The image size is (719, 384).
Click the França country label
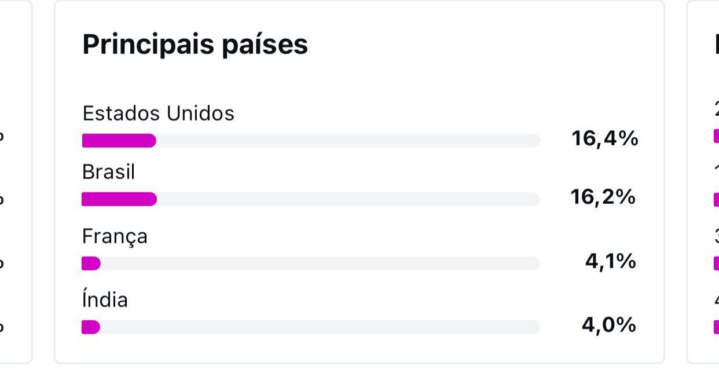click(x=115, y=236)
